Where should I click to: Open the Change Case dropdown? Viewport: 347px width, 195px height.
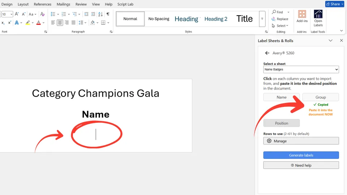pos(33,14)
